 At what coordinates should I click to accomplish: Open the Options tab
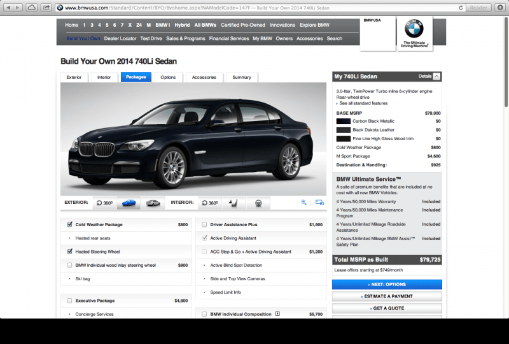tap(168, 77)
